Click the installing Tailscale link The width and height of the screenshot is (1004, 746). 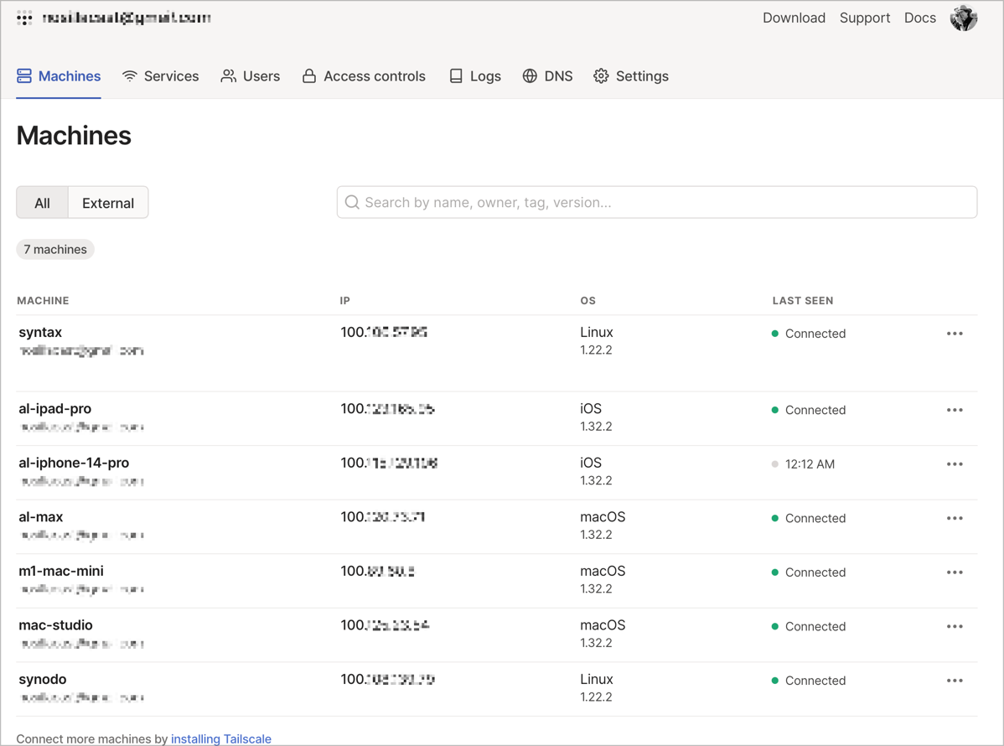coord(221,738)
